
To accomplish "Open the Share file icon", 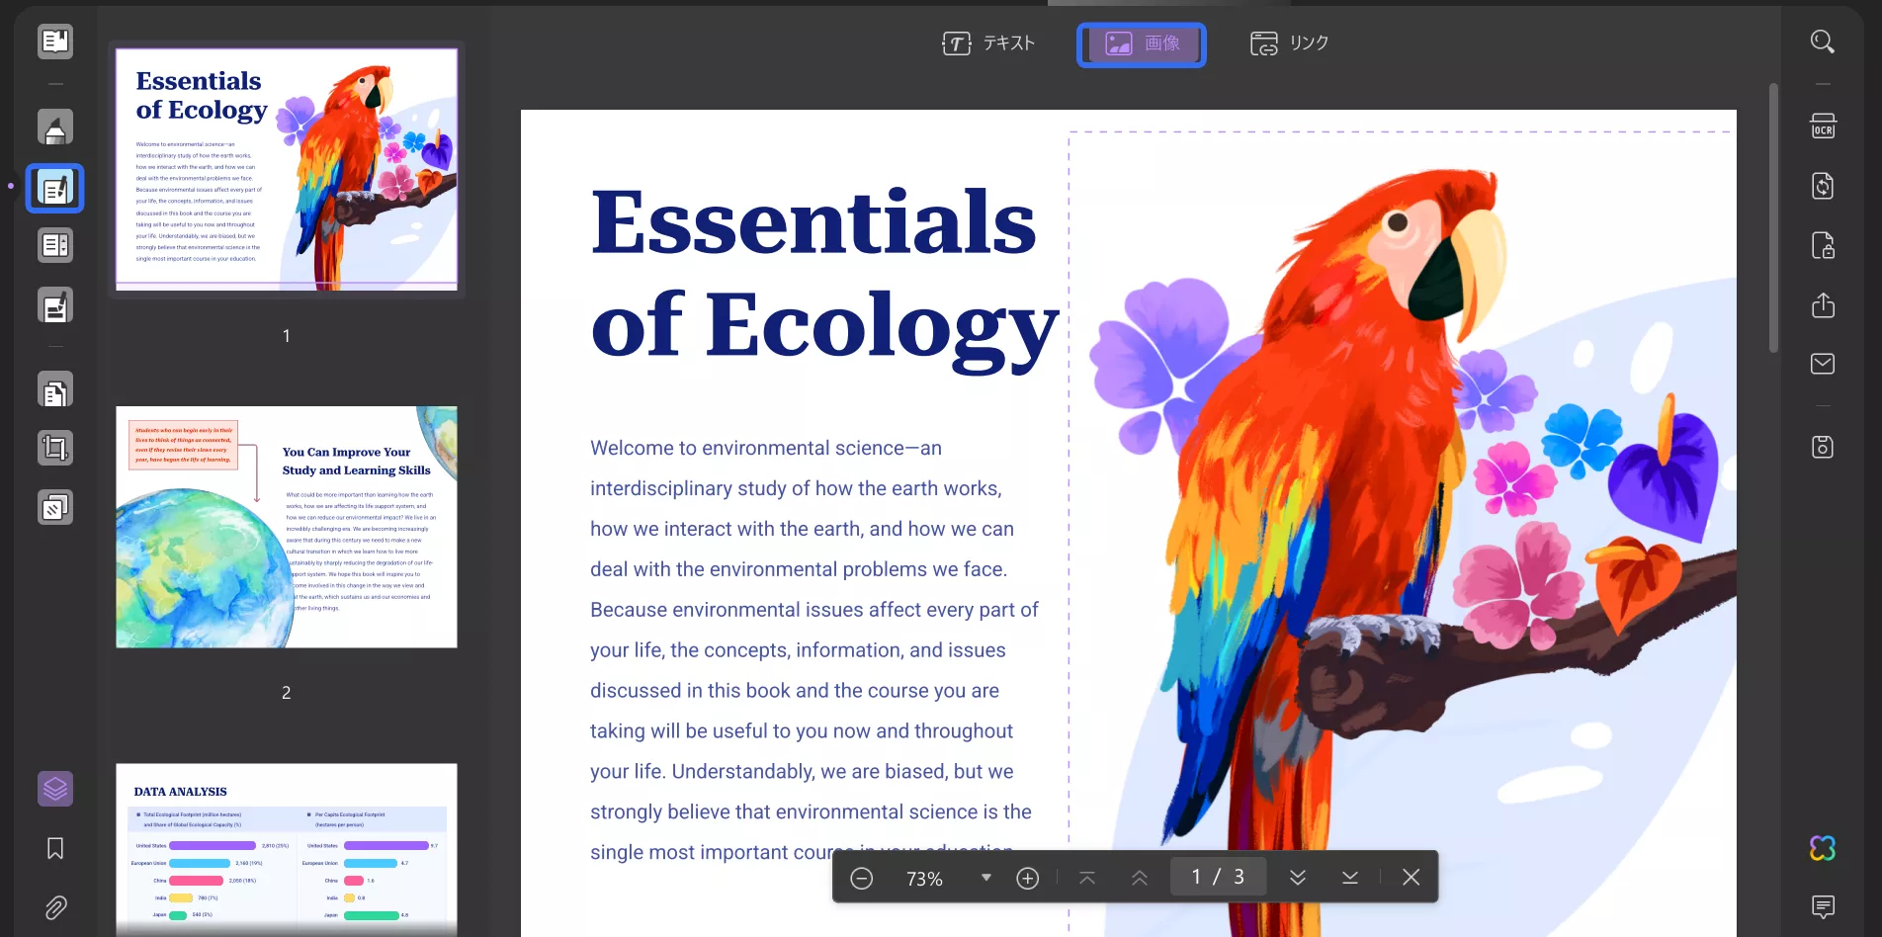I will point(1823,304).
